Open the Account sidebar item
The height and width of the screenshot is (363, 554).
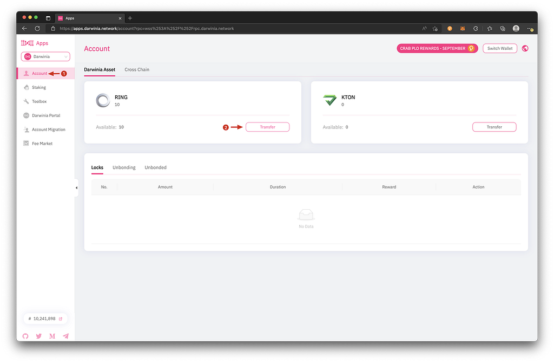[45, 73]
